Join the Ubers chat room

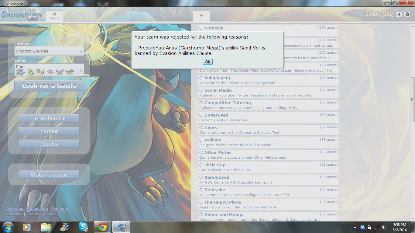click(268, 130)
